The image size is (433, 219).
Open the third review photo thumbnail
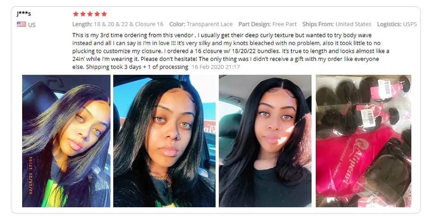click(x=265, y=141)
